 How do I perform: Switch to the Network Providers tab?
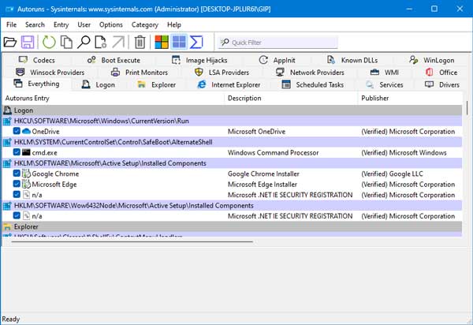coord(310,73)
